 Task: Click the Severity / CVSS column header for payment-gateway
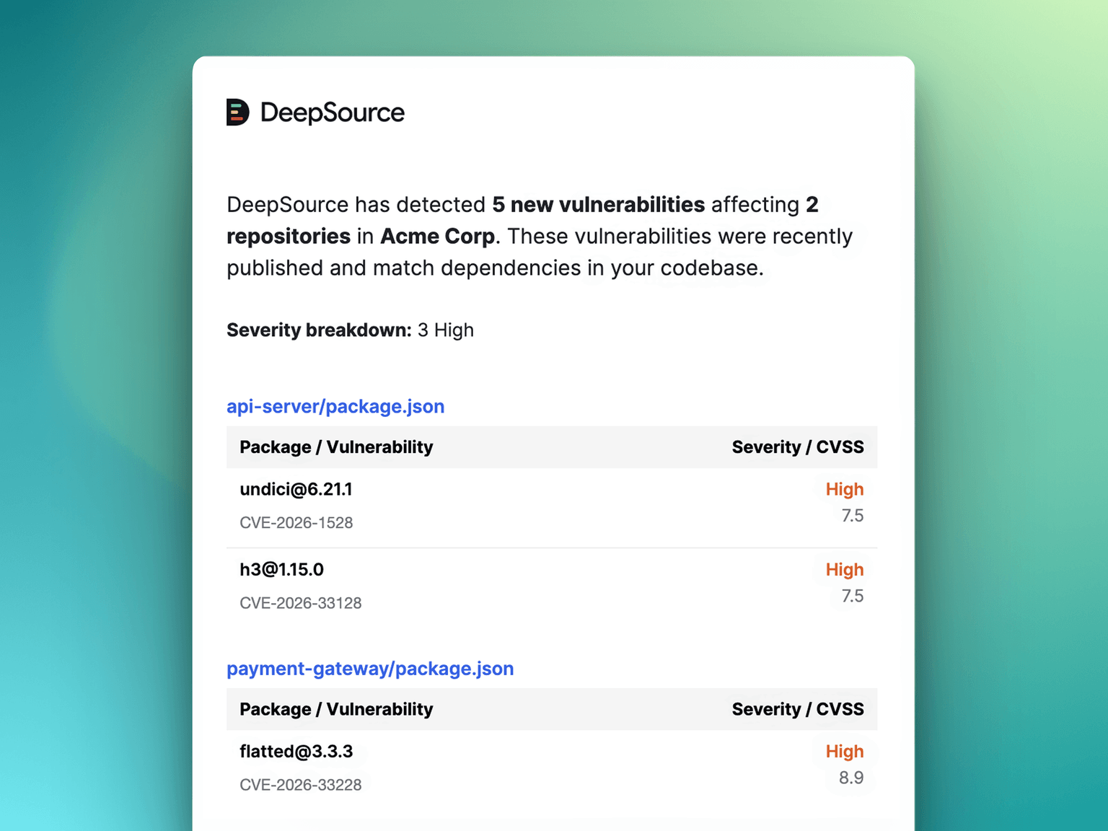pyautogui.click(x=797, y=709)
